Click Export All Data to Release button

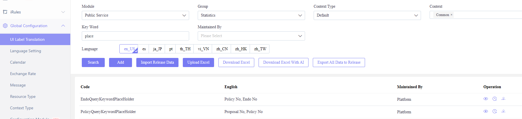click(x=339, y=62)
